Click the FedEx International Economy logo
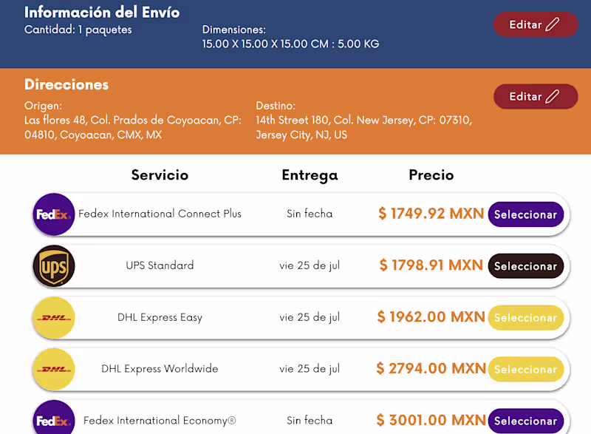Viewport: 591px width, 434px height. (x=54, y=420)
